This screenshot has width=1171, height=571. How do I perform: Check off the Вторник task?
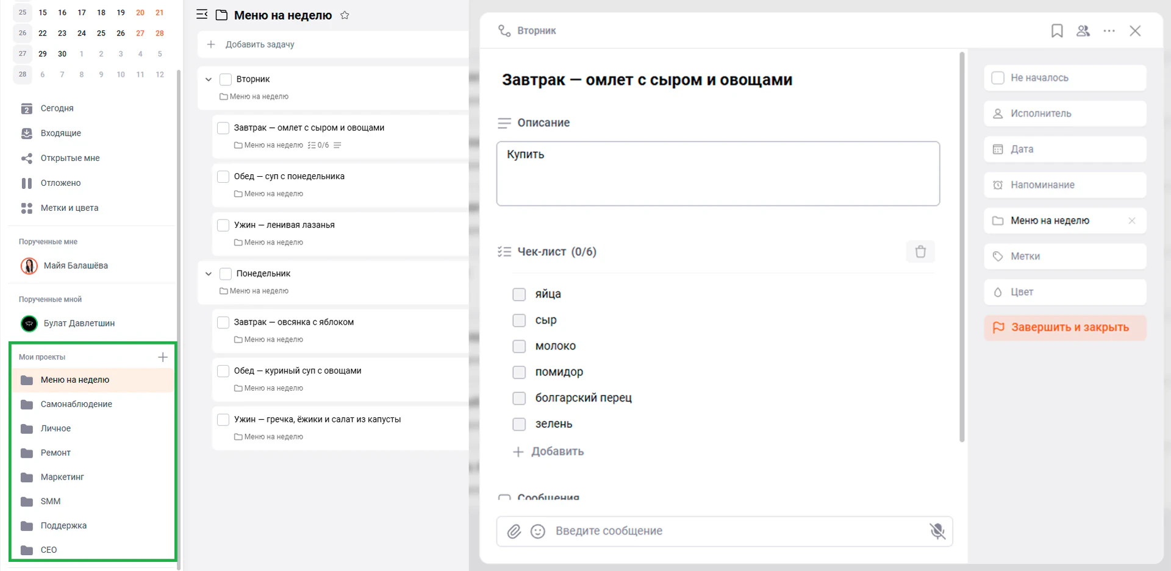pyautogui.click(x=226, y=79)
